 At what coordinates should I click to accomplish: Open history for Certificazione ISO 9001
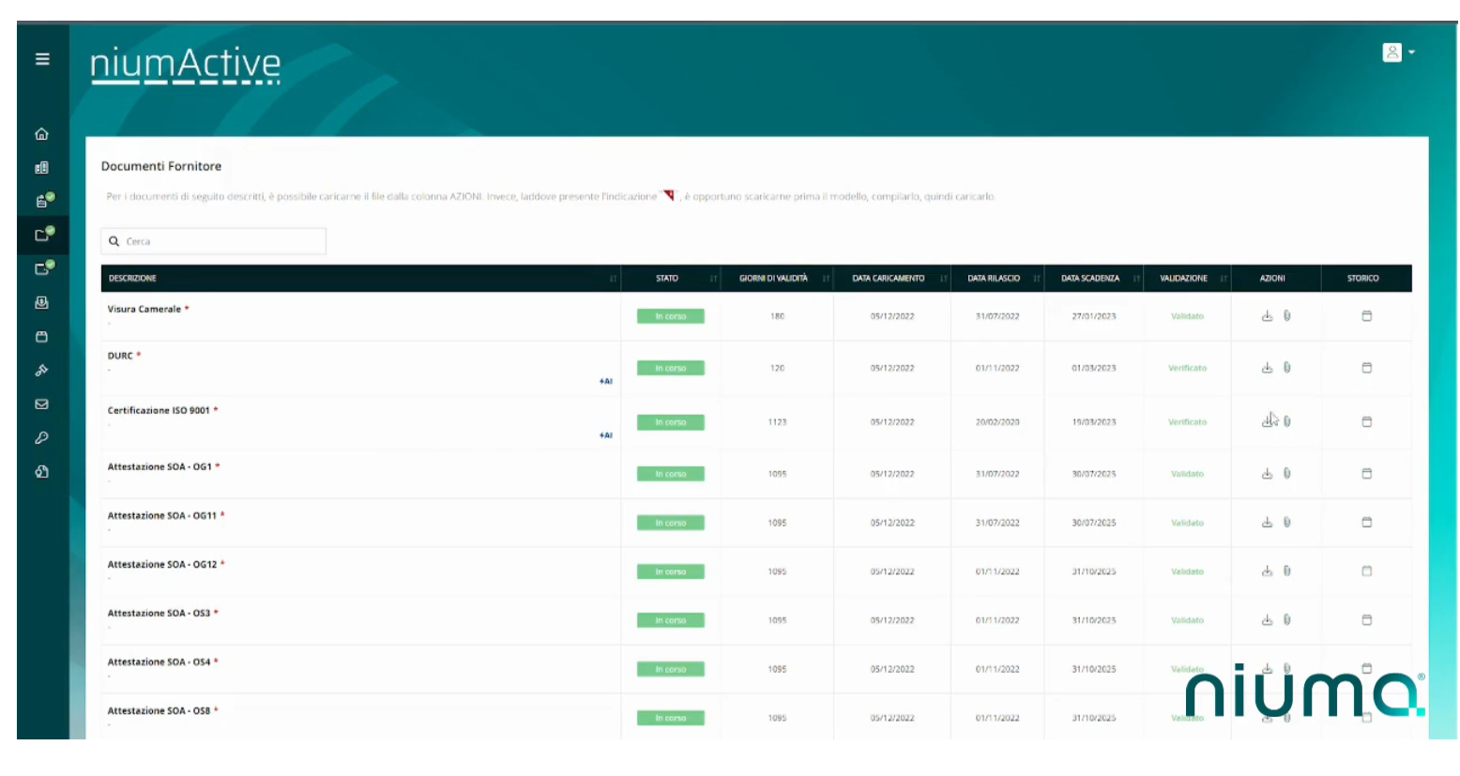coord(1366,422)
